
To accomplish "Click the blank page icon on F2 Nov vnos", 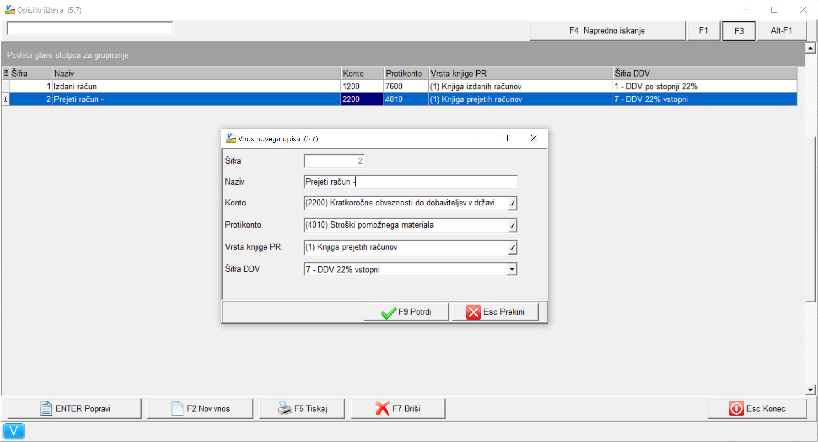I will (x=177, y=408).
